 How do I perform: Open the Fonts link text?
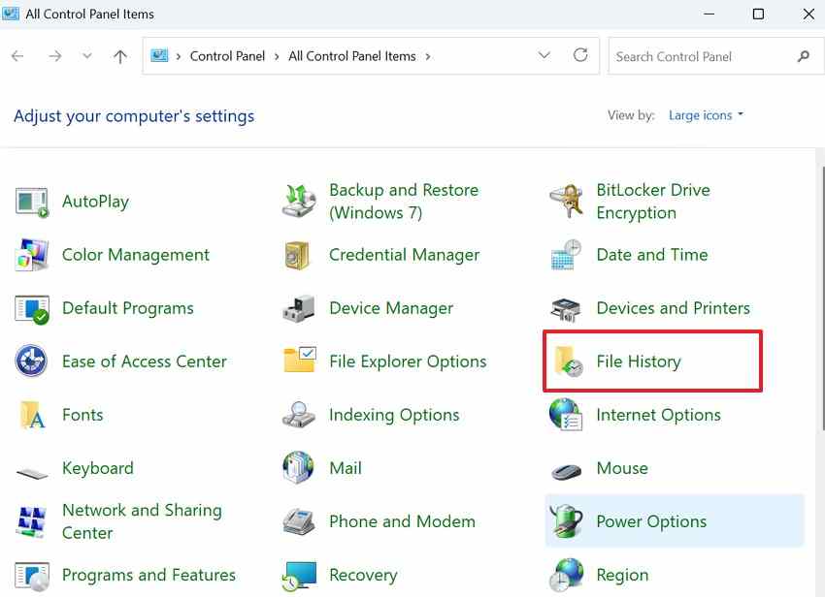click(82, 415)
